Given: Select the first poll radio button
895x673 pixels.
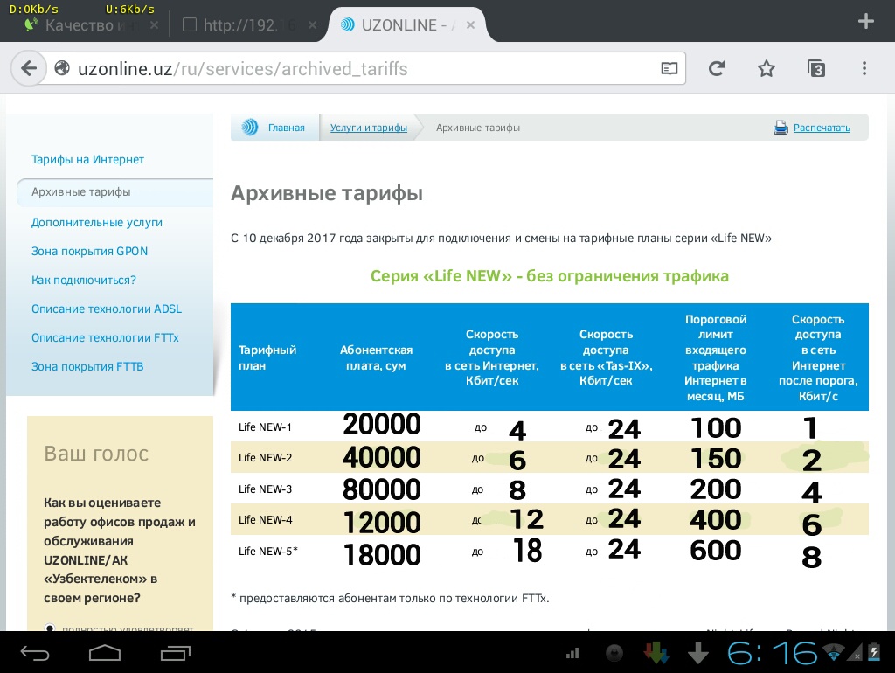Looking at the screenshot, I should pyautogui.click(x=50, y=628).
